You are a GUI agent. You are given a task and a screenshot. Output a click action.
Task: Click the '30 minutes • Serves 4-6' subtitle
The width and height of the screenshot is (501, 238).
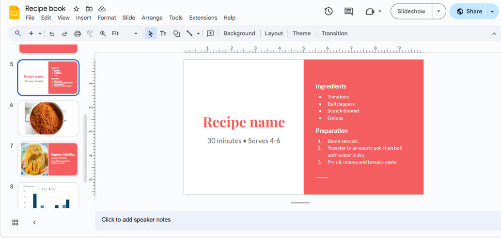point(244,141)
